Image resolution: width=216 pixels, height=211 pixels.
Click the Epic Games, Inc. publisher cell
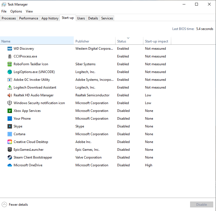[x=87, y=150]
